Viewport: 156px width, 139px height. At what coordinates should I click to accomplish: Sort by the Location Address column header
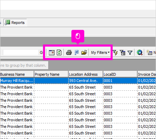(x=86, y=75)
